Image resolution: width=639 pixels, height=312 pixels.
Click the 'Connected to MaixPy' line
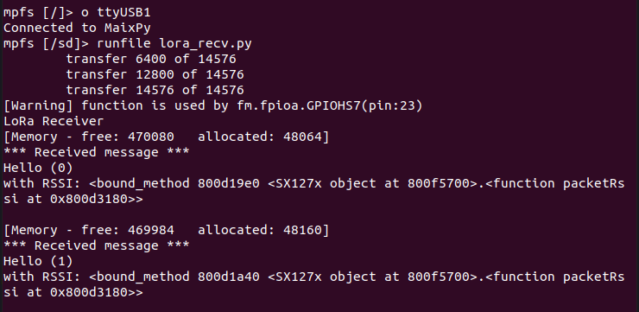point(77,29)
